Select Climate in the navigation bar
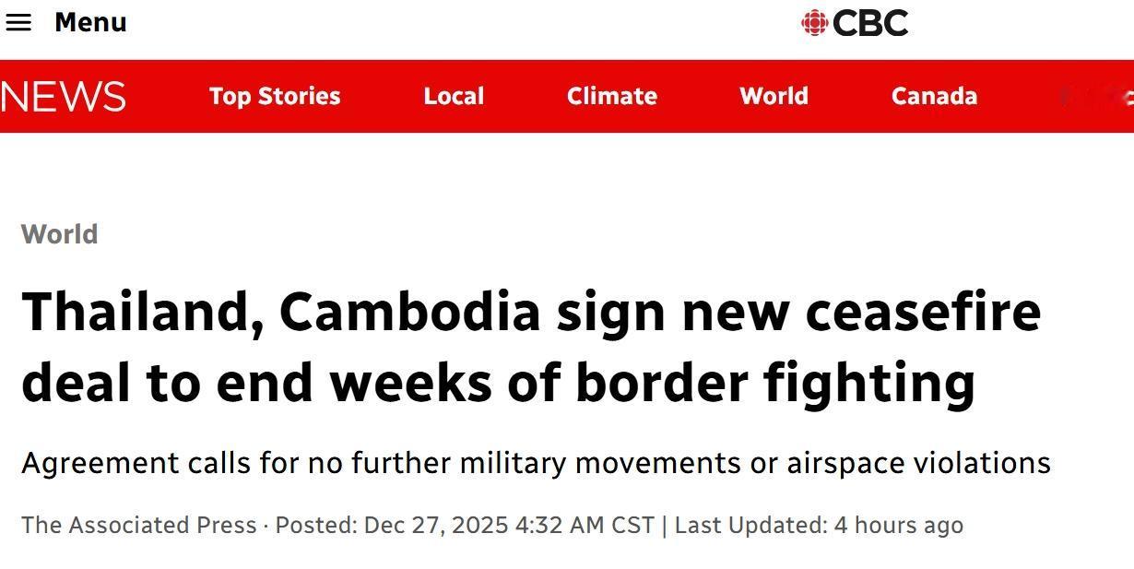Image resolution: width=1134 pixels, height=569 pixels. click(611, 96)
